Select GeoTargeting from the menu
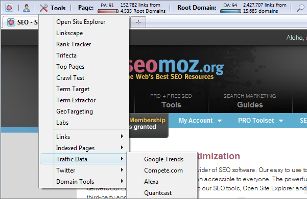Image resolution: width=307 pixels, height=199 pixels. click(84, 111)
